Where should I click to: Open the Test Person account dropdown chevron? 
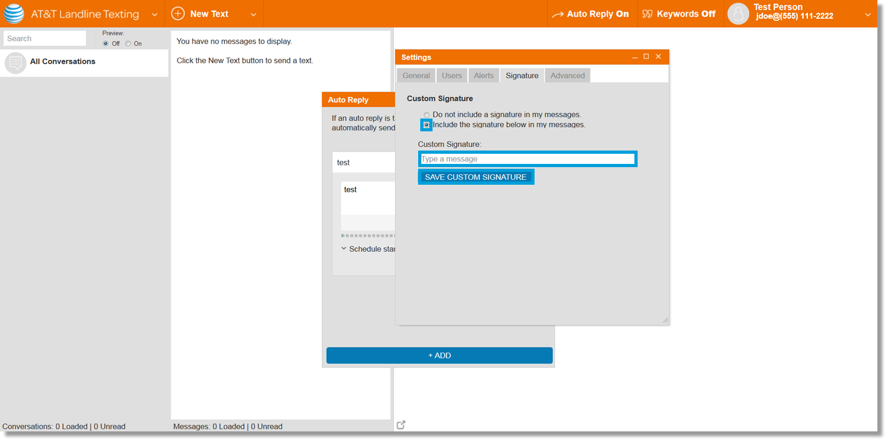tap(868, 14)
